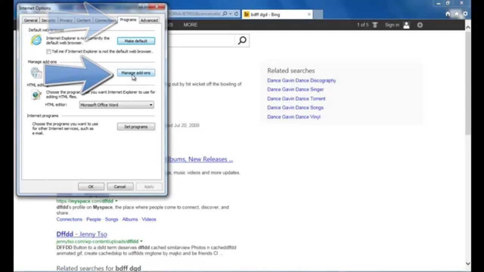The image size is (484, 272).
Task: Click the HTML editing globe icon
Action: (37, 94)
